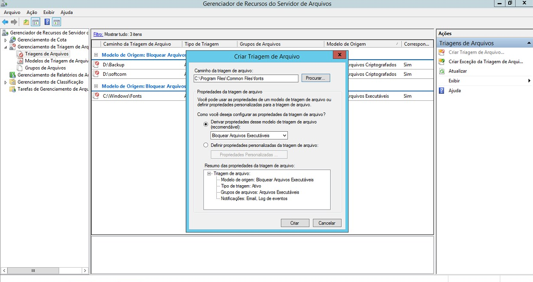This screenshot has width=533, height=282.
Task: Choose Definir propriedades personalizadas radio option
Action: point(206,145)
